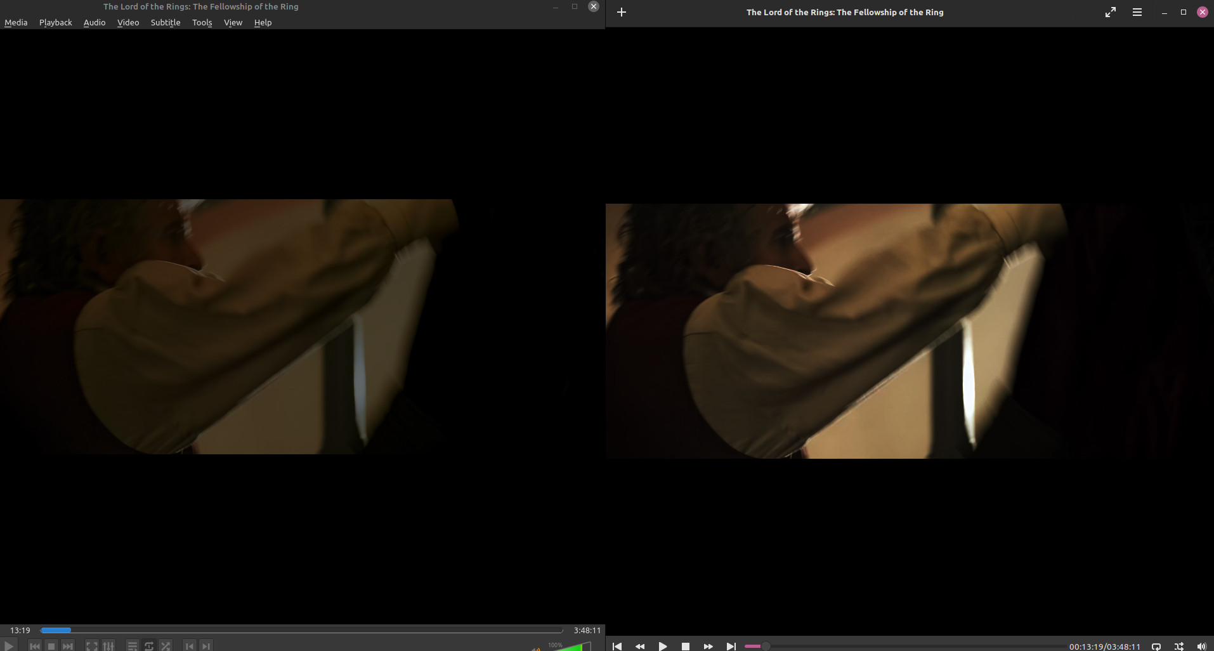1214x651 pixels.
Task: Minimize the right player window
Action: [x=1165, y=12]
